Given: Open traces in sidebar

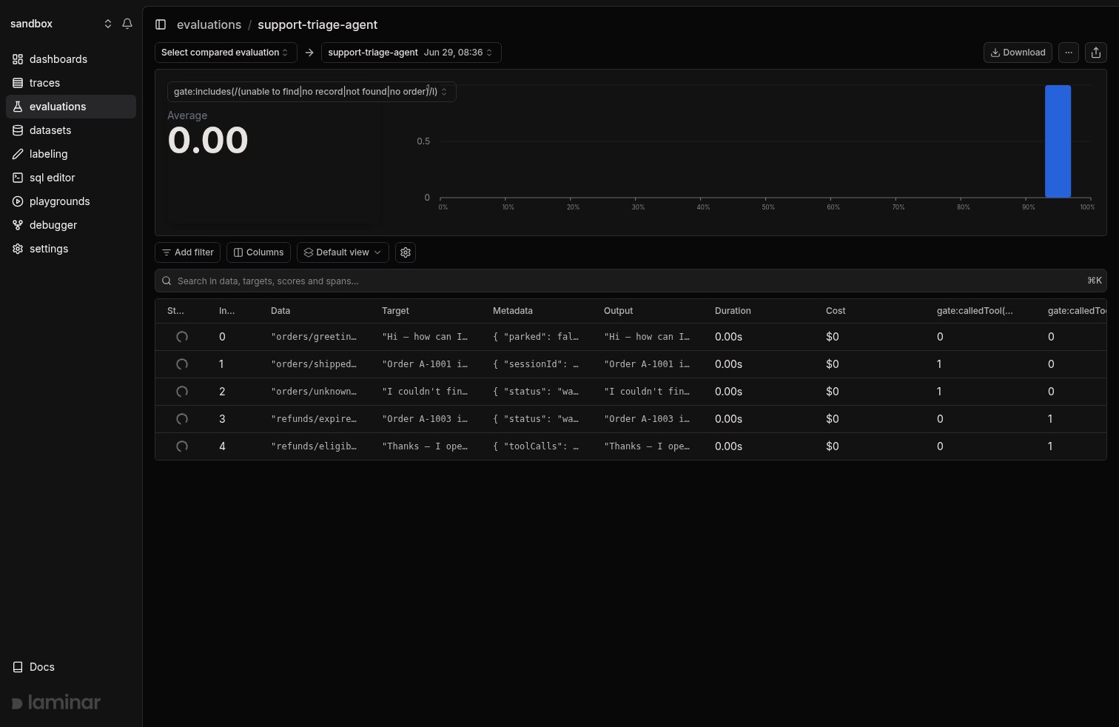Looking at the screenshot, I should (x=71, y=83).
